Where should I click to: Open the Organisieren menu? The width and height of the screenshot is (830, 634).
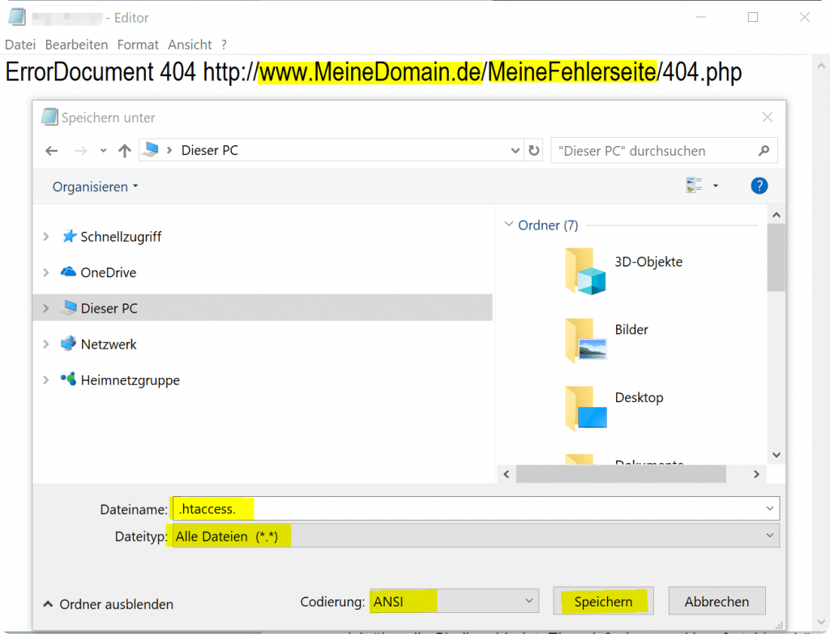pos(96,186)
